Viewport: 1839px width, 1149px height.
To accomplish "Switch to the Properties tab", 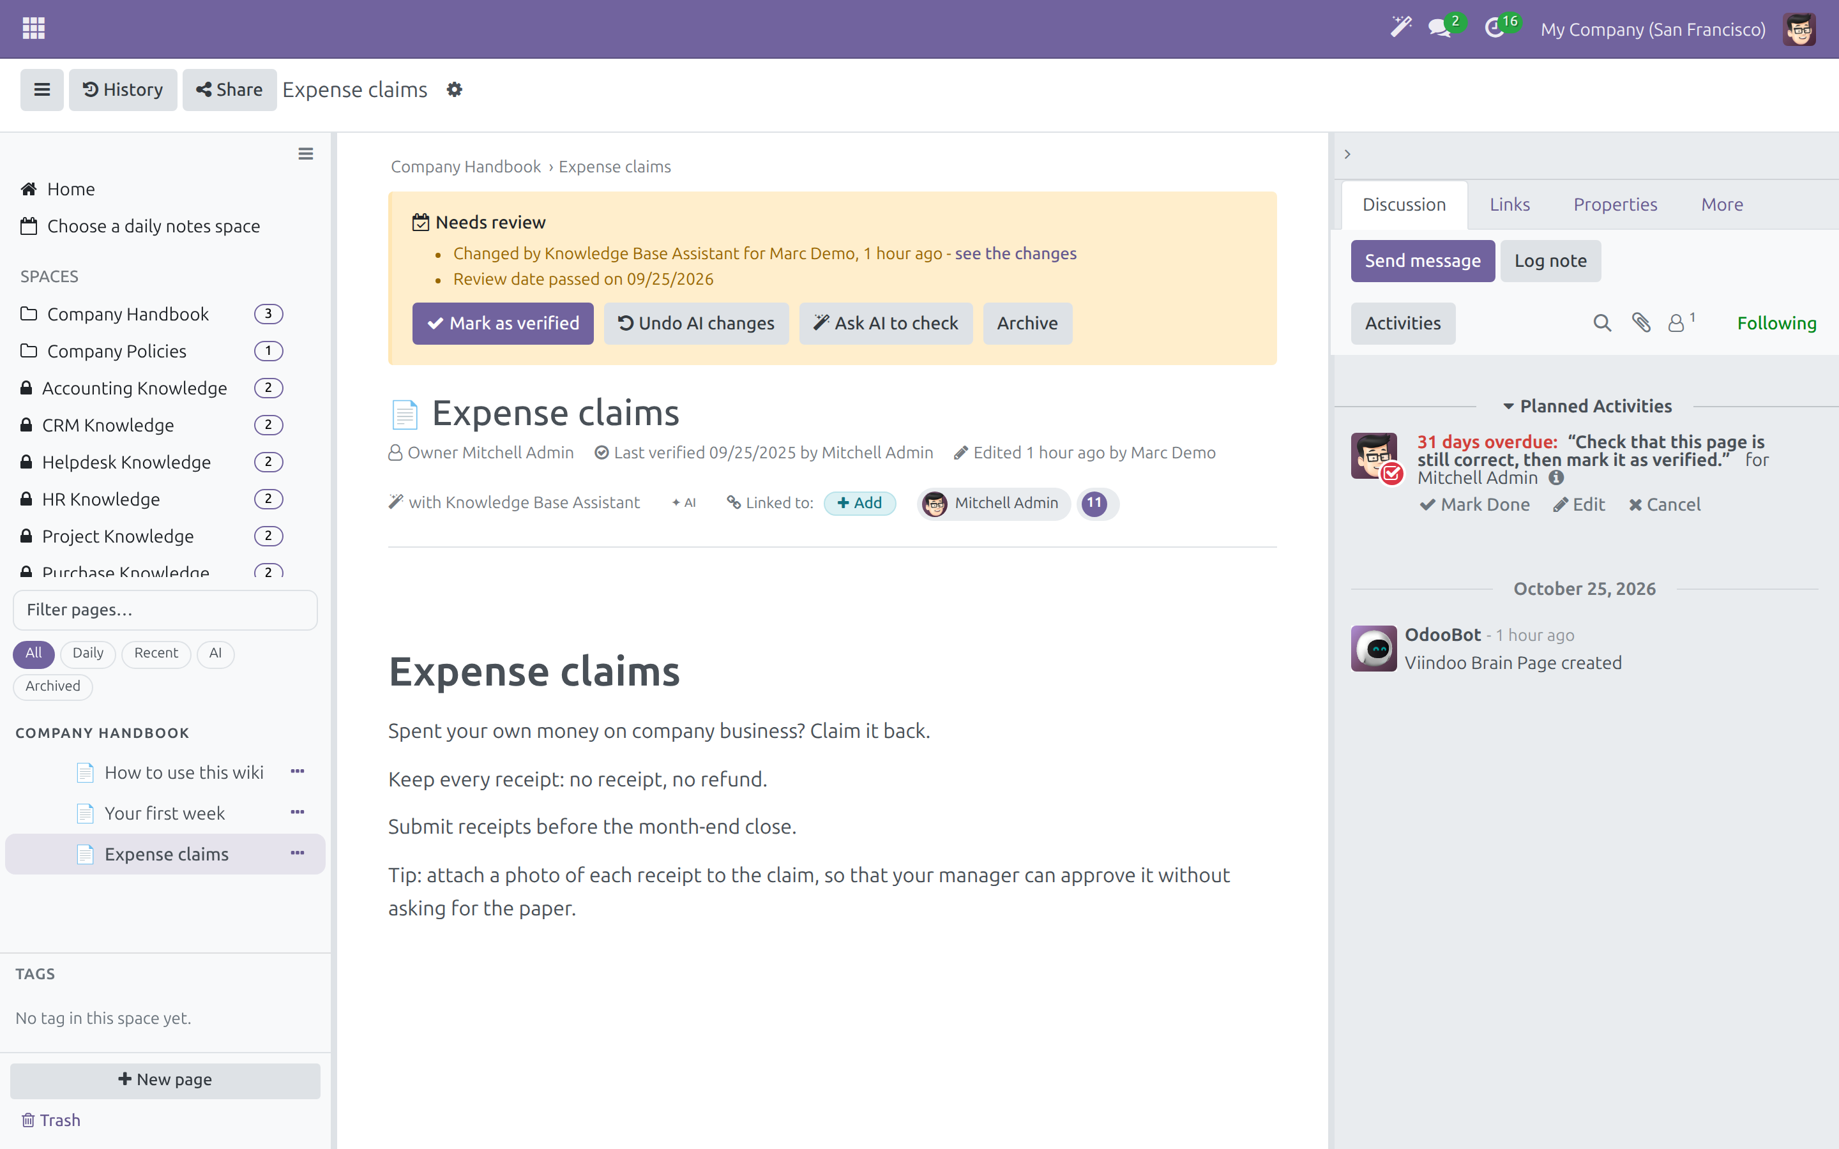I will (x=1615, y=204).
